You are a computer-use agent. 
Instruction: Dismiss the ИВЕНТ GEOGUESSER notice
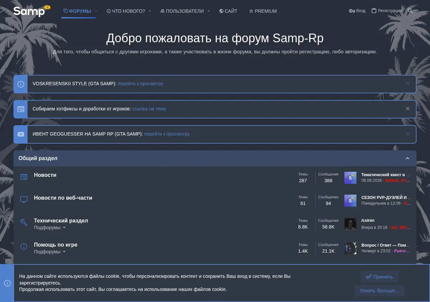point(407,134)
